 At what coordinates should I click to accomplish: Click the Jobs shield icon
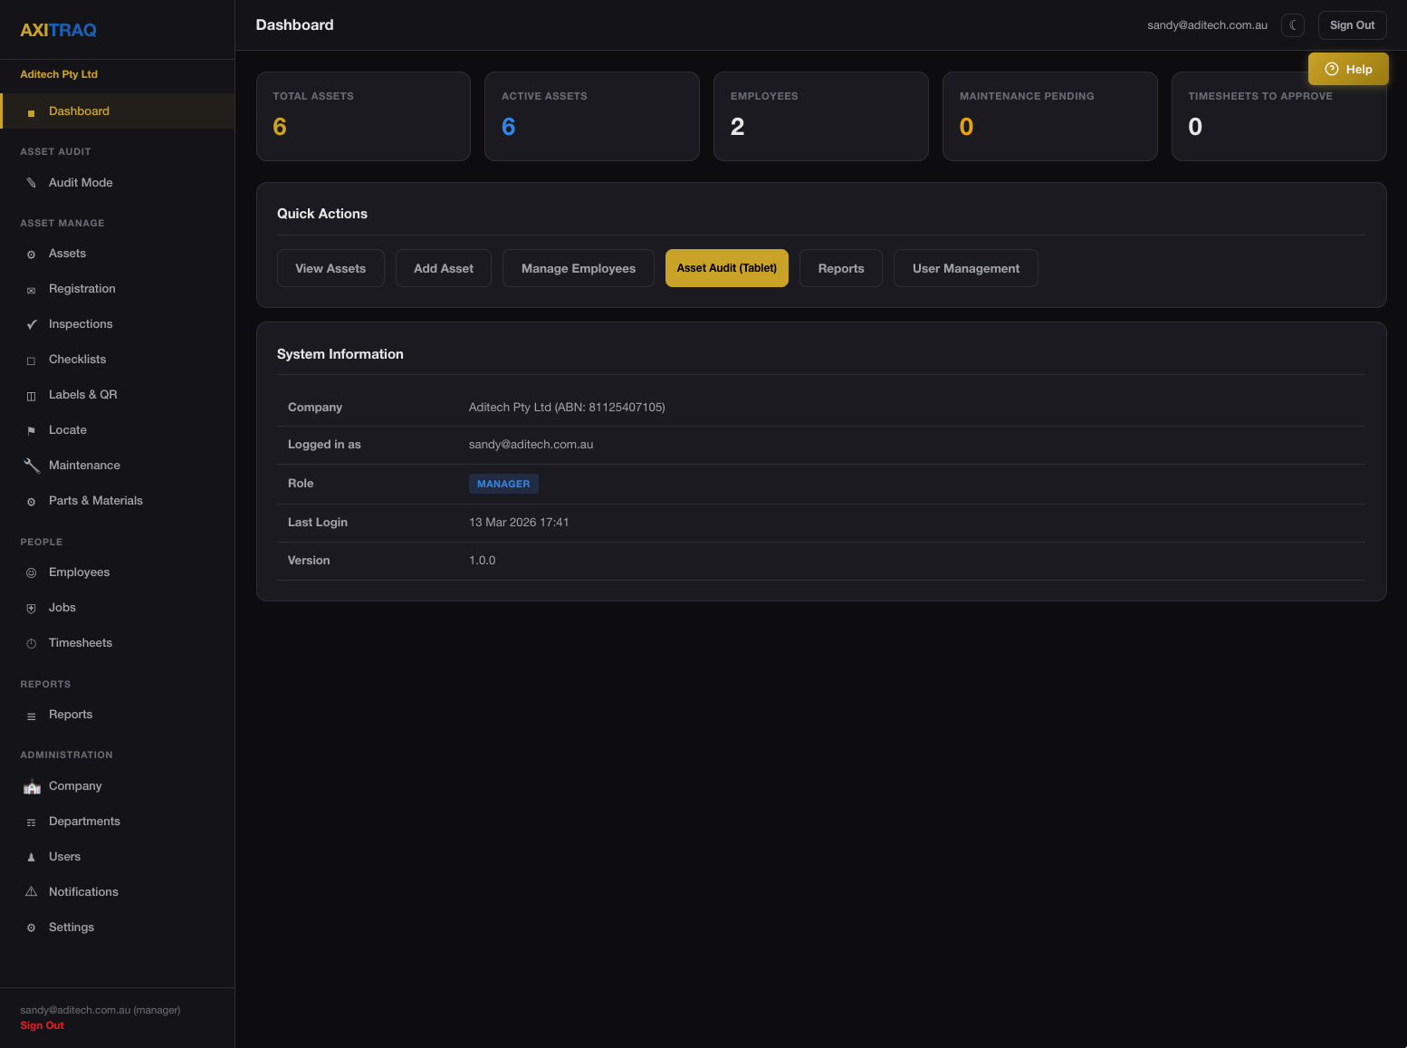pyautogui.click(x=31, y=609)
